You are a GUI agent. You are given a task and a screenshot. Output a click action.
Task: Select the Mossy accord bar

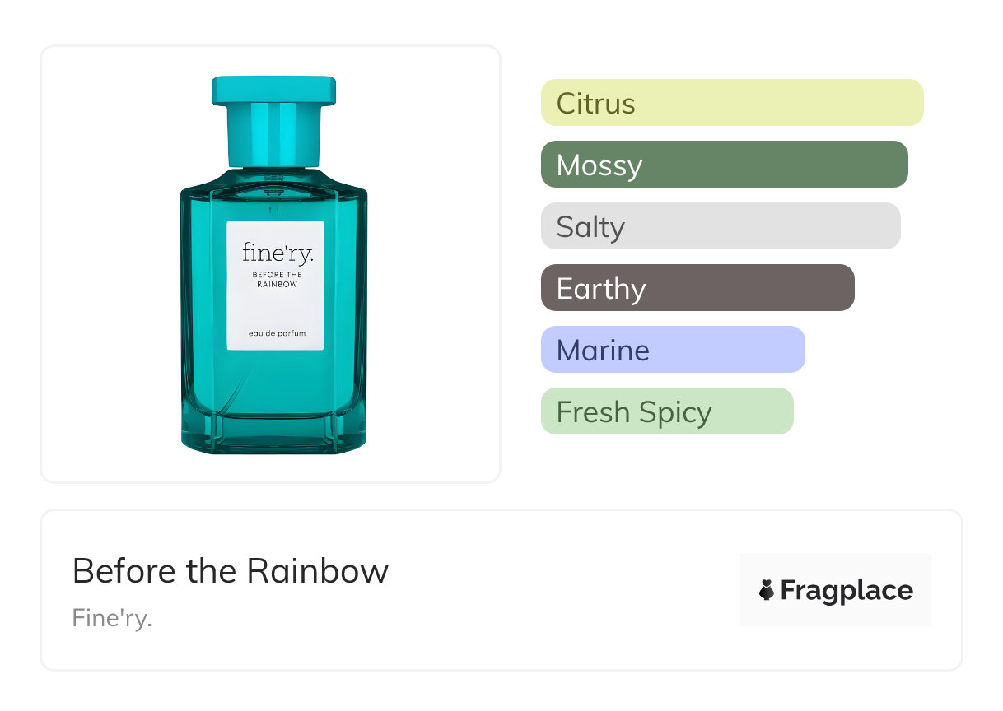tap(724, 165)
